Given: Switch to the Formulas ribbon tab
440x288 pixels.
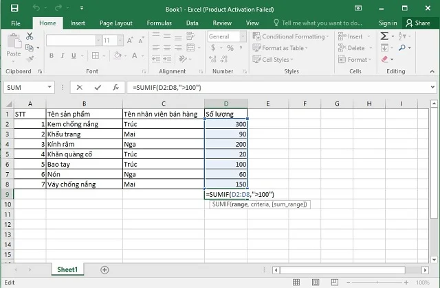Looking at the screenshot, I should coord(159,23).
